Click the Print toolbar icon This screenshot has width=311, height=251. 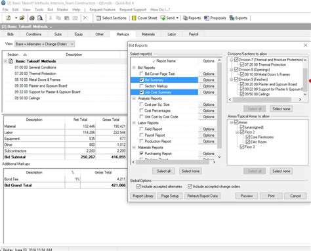[x=32, y=18]
